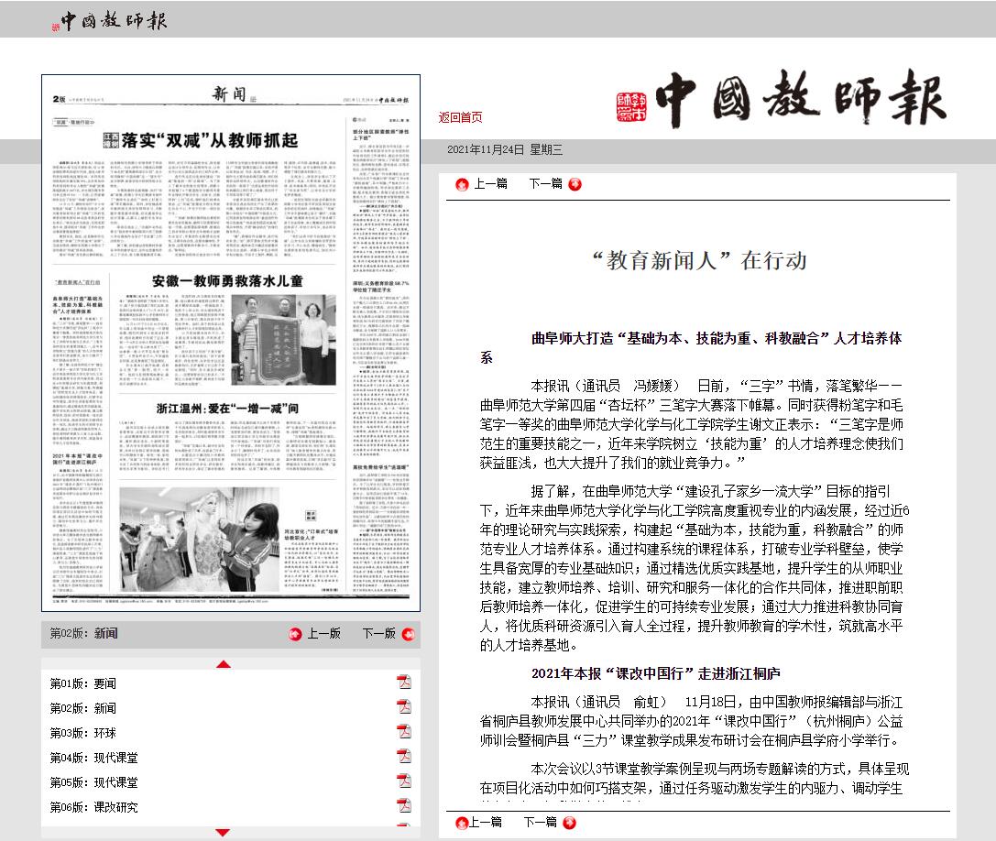This screenshot has height=841, width=996.
Task: Select 第01版：要闻 in page list
Action: click(x=83, y=683)
